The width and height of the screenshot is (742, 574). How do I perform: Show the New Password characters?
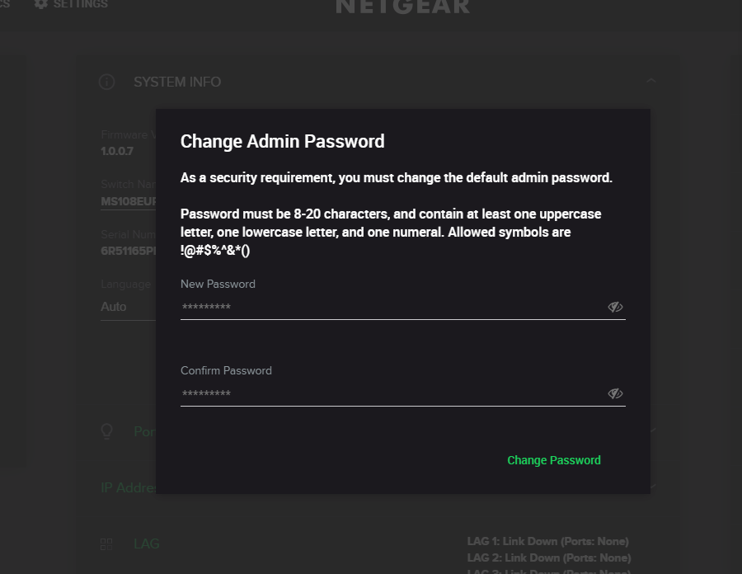pyautogui.click(x=615, y=307)
